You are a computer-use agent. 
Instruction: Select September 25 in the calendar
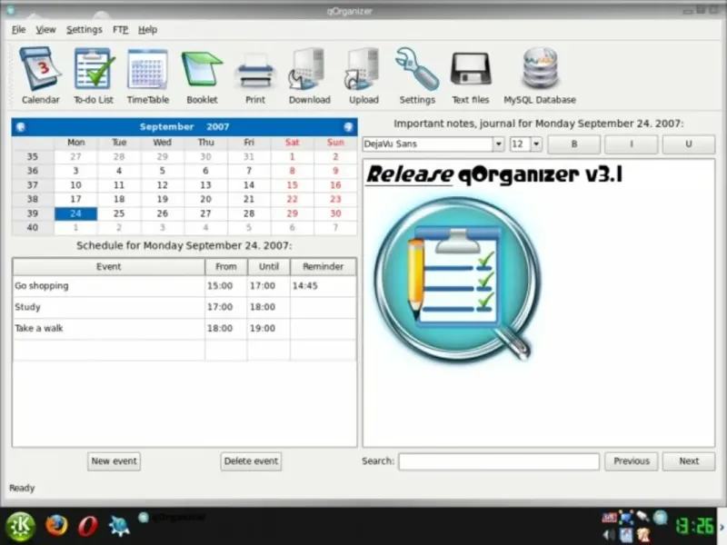119,213
